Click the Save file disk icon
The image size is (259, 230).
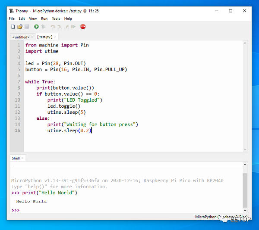pyautogui.click(x=26, y=27)
